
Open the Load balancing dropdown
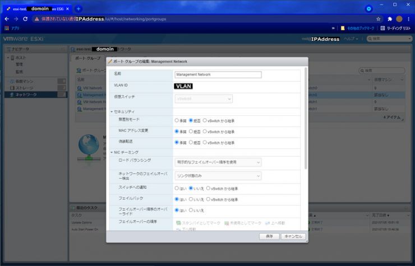[x=218, y=162]
